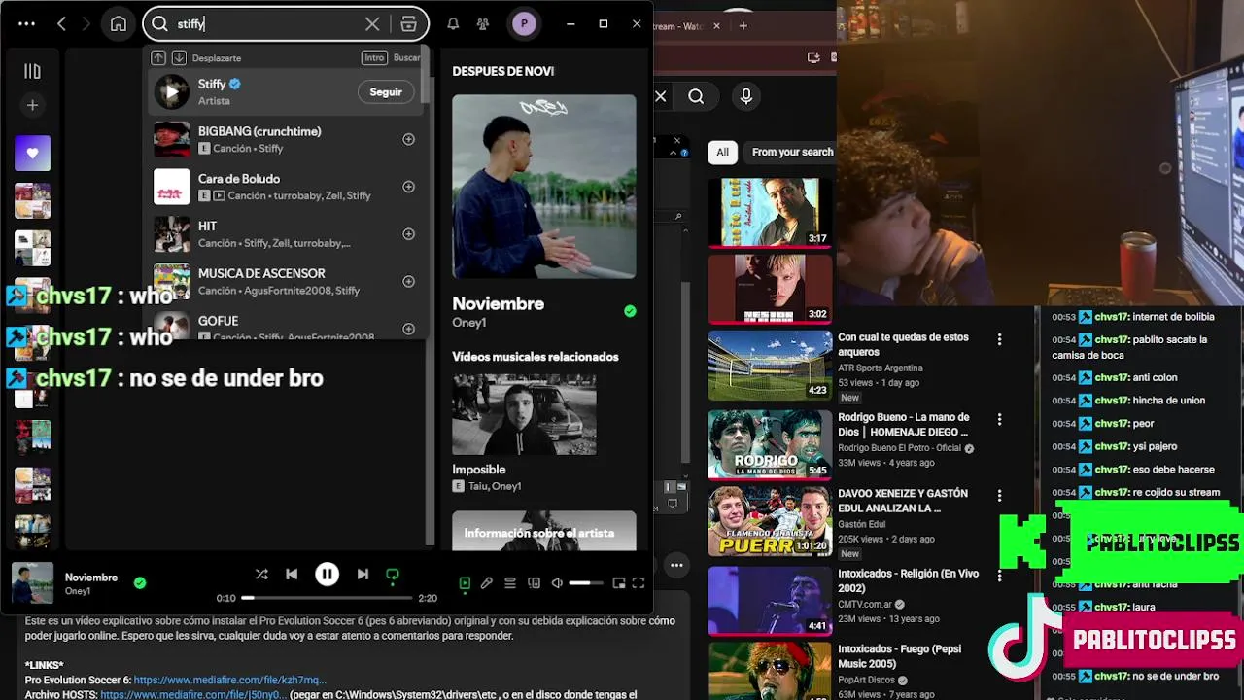This screenshot has width=1244, height=700.
Task: Open the Imposible music video thumbnail
Action: click(x=524, y=414)
